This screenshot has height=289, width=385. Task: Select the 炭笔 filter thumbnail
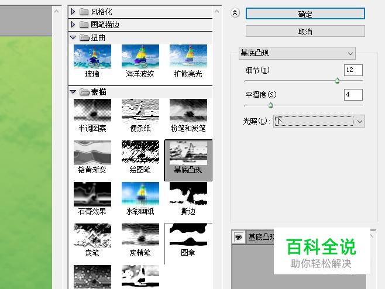coord(92,236)
